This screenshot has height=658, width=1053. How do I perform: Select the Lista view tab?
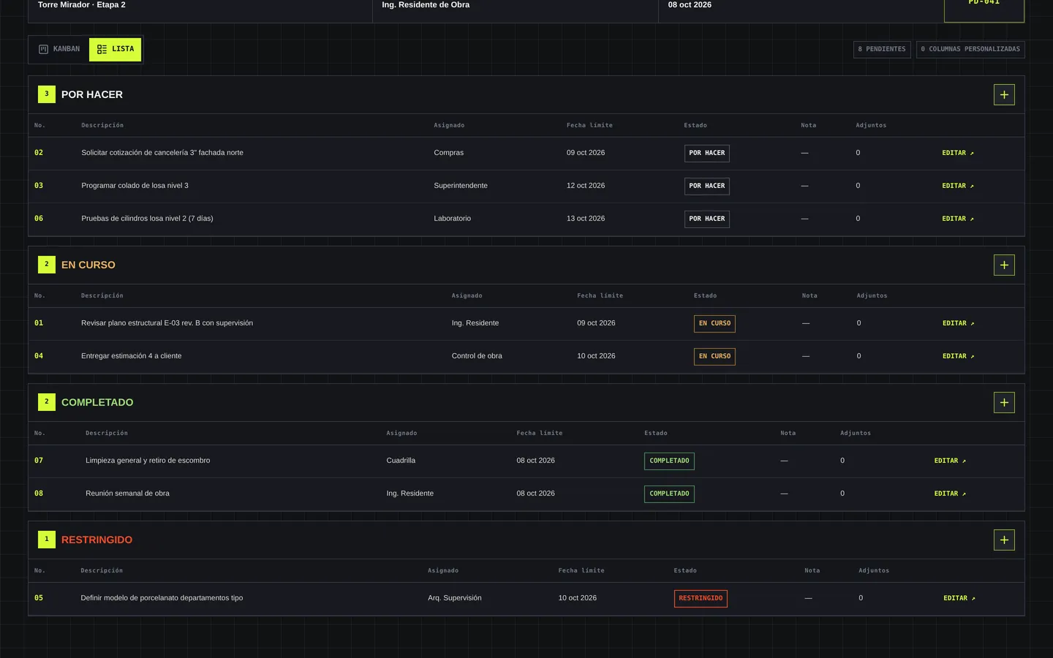click(116, 50)
